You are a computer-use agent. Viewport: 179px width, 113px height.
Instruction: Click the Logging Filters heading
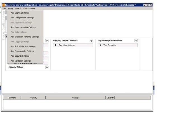(16, 67)
